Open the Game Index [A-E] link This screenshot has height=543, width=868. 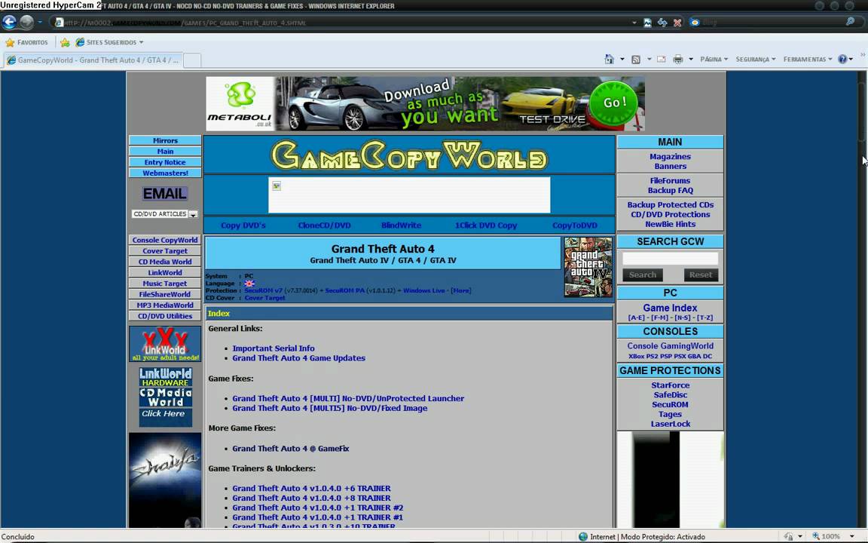[636, 318]
